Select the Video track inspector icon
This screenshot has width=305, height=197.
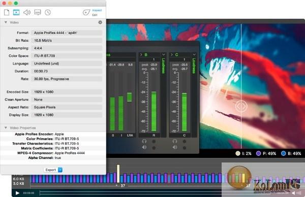click(x=16, y=12)
